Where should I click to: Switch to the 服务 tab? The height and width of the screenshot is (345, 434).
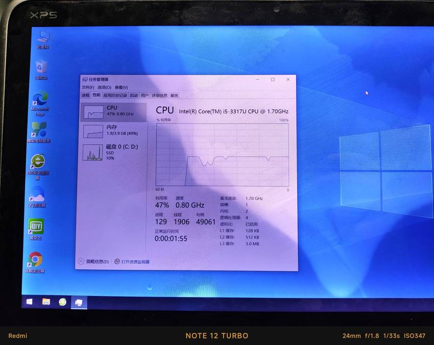(175, 96)
